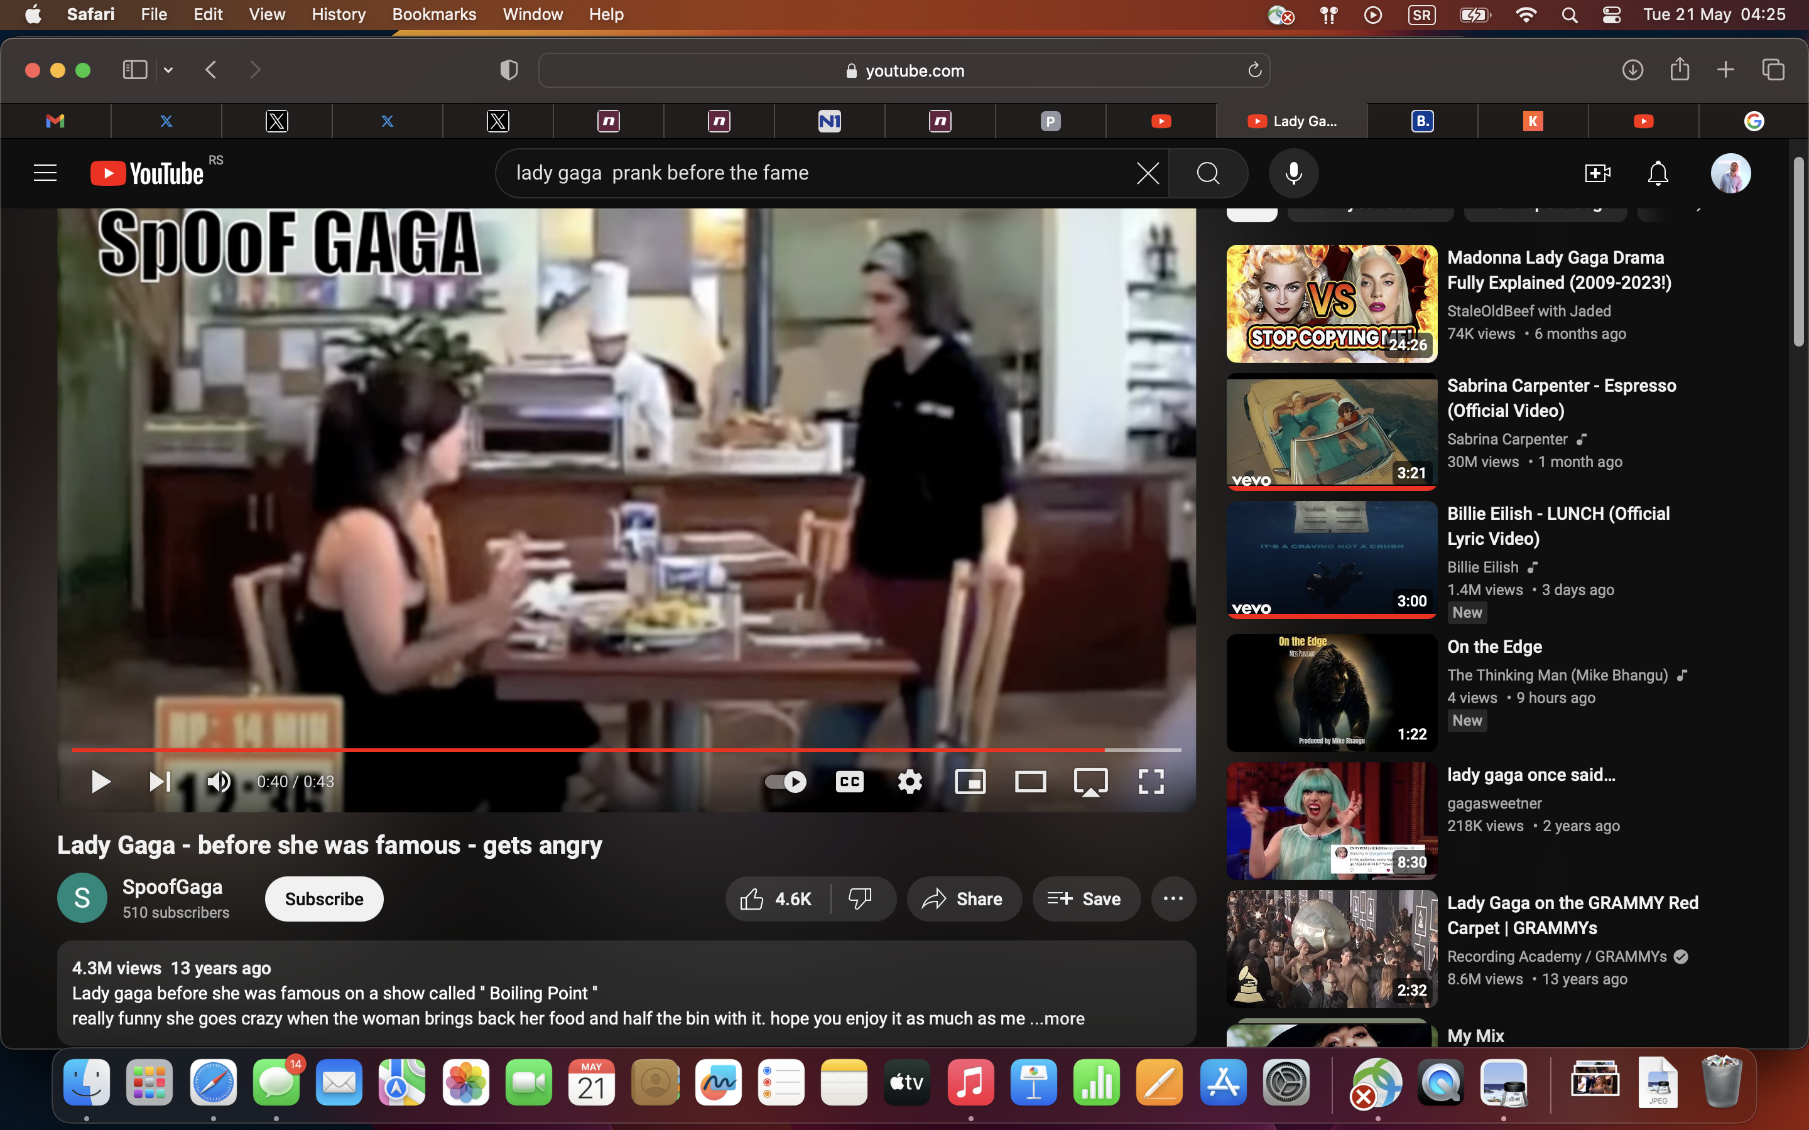Open YouTube notifications bell
Viewport: 1809px width, 1130px height.
click(1658, 173)
